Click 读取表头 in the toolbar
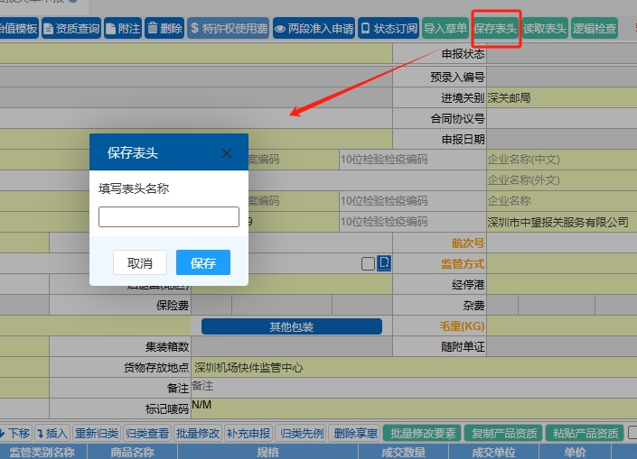637x459 pixels. (x=545, y=29)
